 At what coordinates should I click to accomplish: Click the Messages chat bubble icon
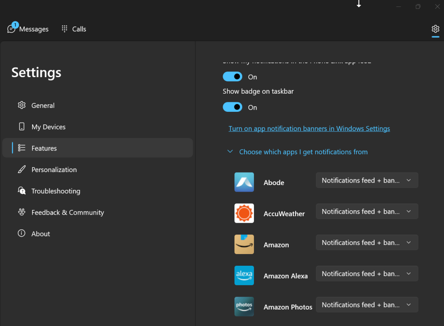12,29
